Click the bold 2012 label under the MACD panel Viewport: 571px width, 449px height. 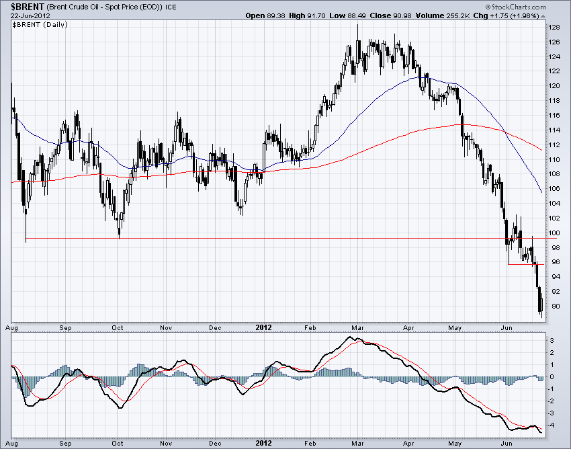[263, 443]
